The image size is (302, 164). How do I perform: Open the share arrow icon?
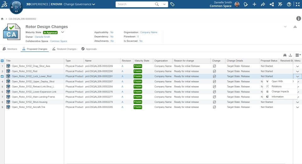pyautogui.click(x=263, y=4)
